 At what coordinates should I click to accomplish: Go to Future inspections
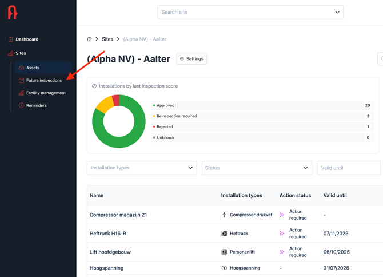click(43, 80)
